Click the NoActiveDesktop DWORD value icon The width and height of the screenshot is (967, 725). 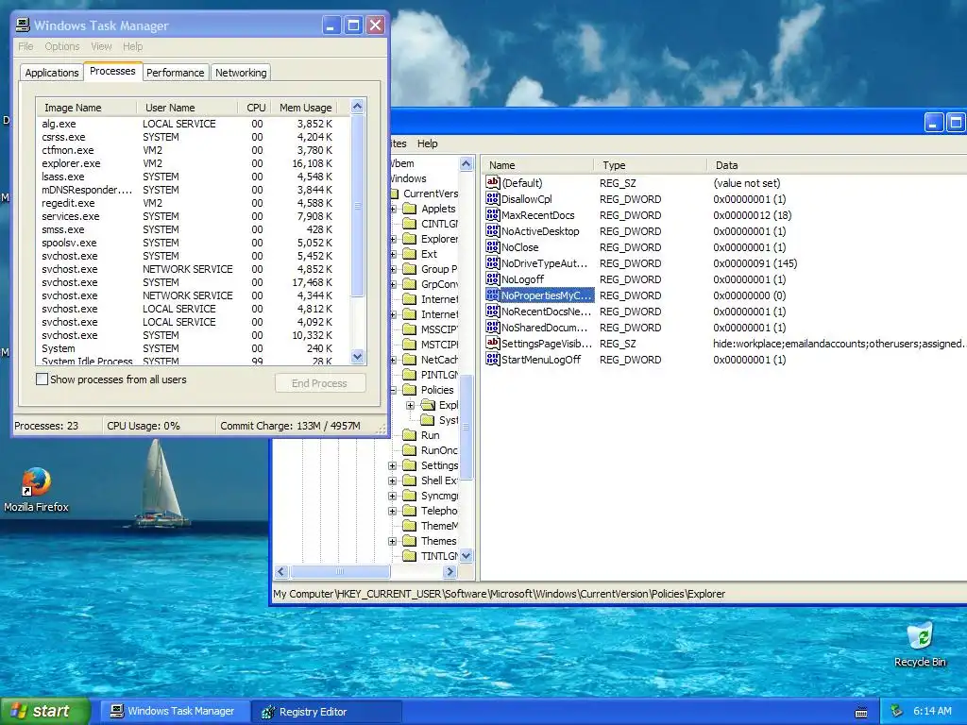coord(492,230)
